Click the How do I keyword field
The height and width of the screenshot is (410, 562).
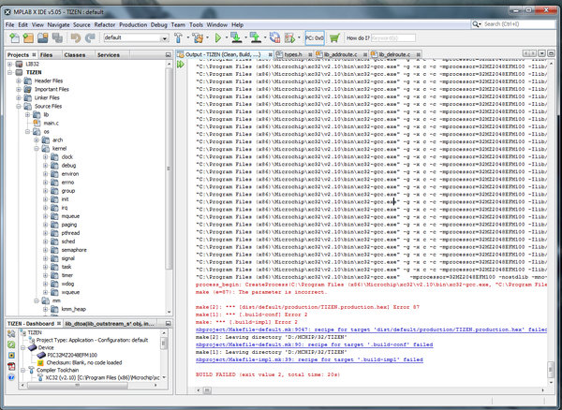point(393,37)
